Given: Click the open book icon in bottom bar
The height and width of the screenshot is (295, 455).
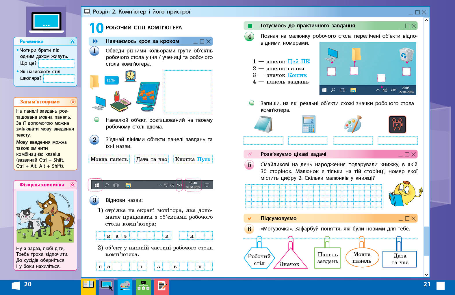Looking at the screenshot, I should pyautogui.click(x=88, y=286).
